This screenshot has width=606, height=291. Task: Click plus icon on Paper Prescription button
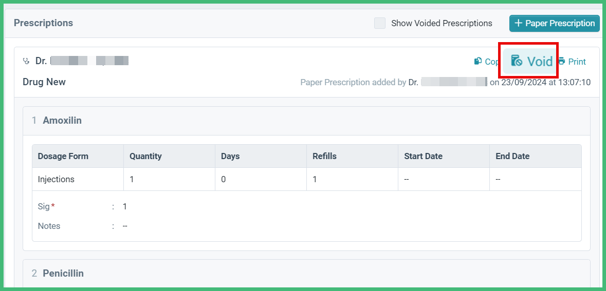click(519, 23)
